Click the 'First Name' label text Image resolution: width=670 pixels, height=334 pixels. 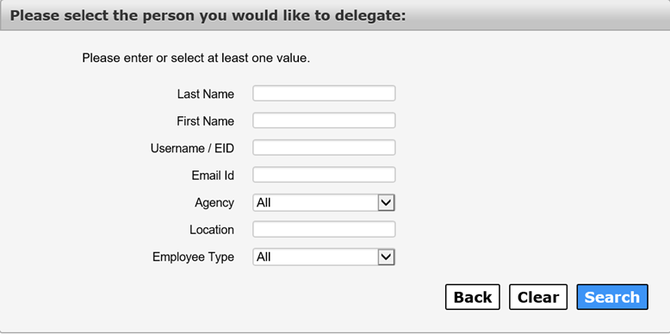coord(206,121)
